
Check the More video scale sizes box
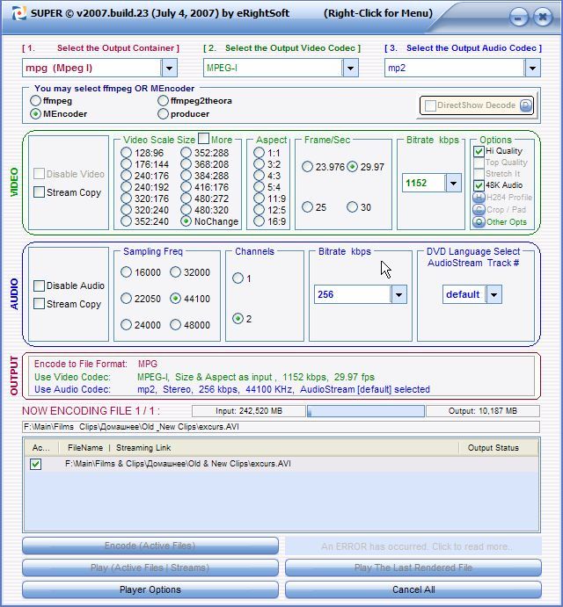203,138
